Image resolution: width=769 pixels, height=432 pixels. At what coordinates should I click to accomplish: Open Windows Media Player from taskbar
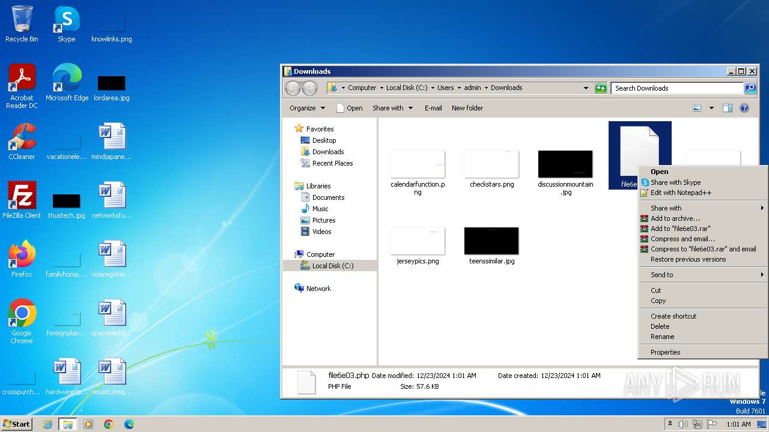tap(88, 424)
